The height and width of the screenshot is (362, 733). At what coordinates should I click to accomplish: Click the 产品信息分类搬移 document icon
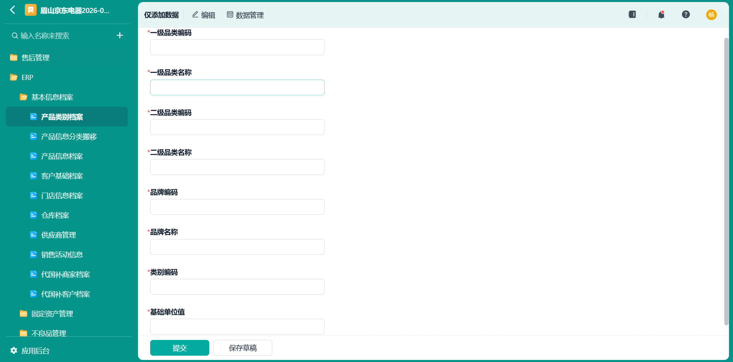[x=33, y=136]
